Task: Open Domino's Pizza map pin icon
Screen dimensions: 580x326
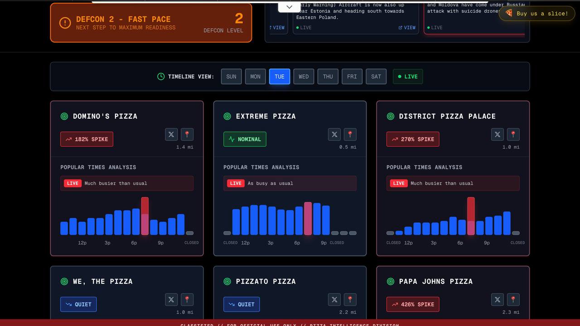Action: click(187, 134)
